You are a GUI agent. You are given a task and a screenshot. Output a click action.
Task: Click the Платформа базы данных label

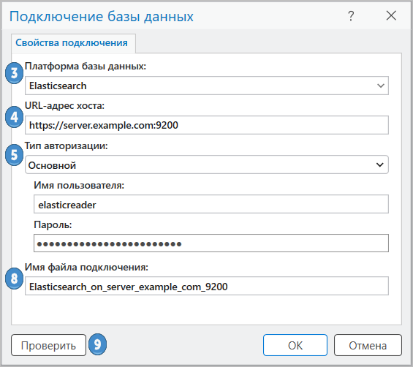(x=86, y=66)
